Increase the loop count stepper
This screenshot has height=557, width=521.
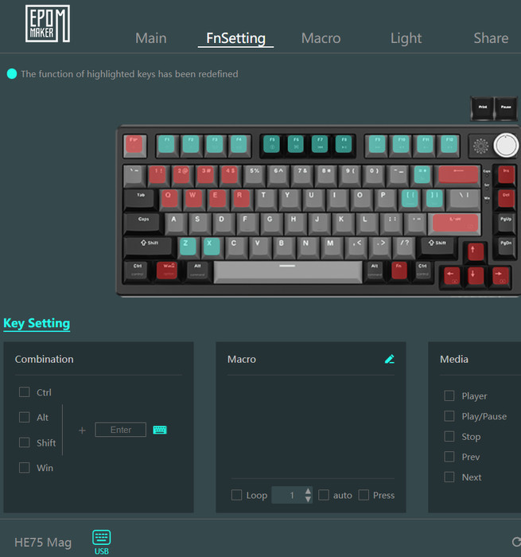[x=308, y=491]
